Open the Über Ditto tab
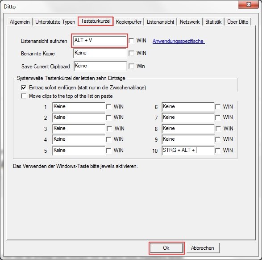This screenshot has width=262, height=260. 237,22
